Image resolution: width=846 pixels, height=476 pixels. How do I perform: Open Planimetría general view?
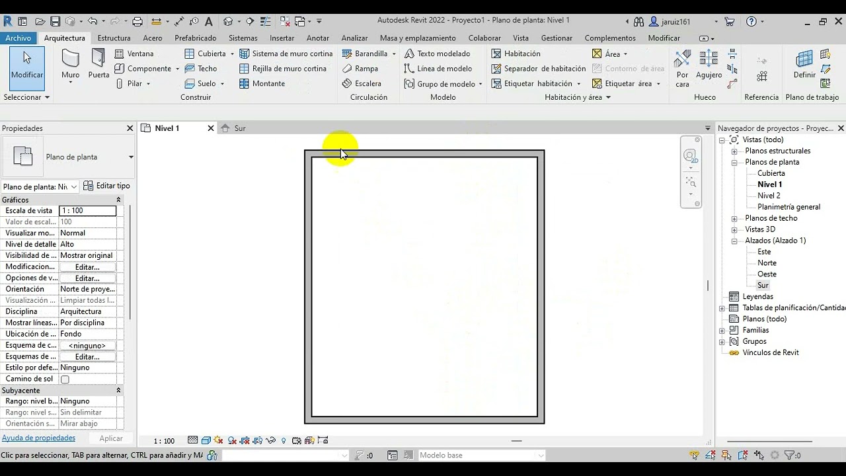(x=789, y=208)
